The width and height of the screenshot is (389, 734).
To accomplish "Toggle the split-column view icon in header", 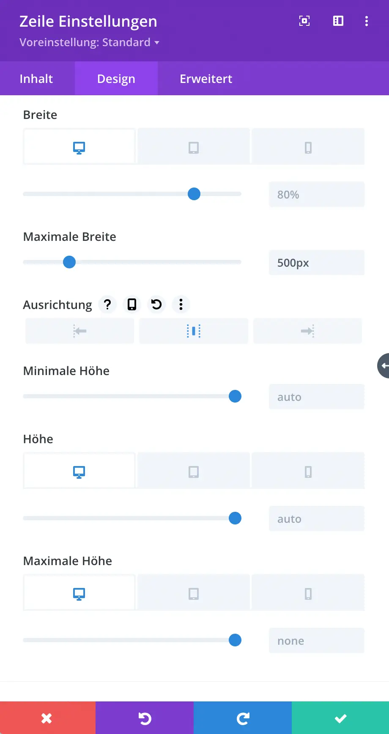I will pos(338,21).
